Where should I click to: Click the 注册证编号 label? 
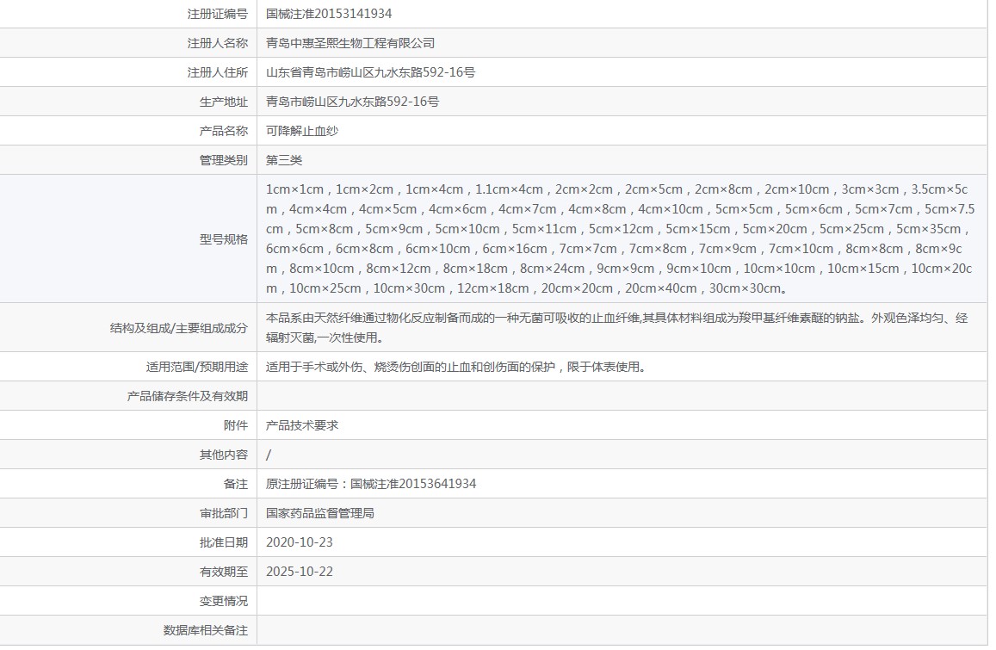(x=217, y=13)
